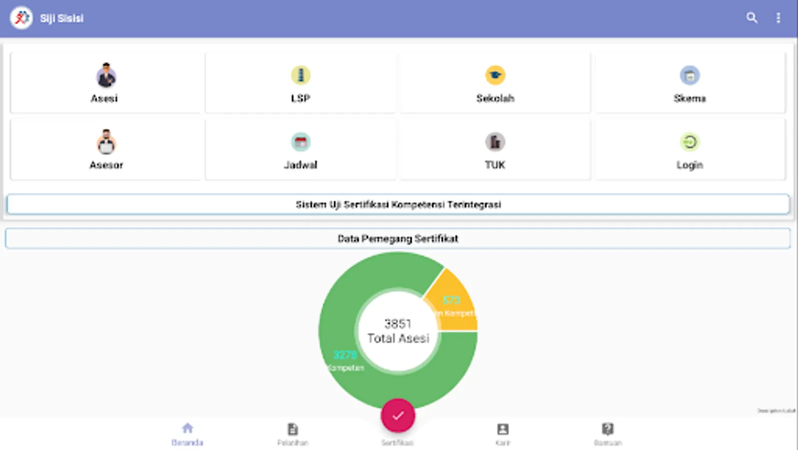The height and width of the screenshot is (450, 798).
Task: Click Sistem Uji Sertifikasi Kompetensi Terintegrasi banner
Action: (398, 204)
